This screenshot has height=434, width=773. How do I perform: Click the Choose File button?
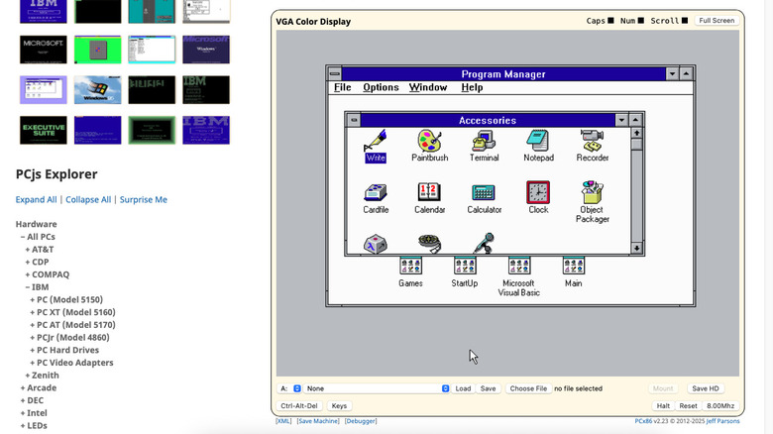click(x=528, y=388)
